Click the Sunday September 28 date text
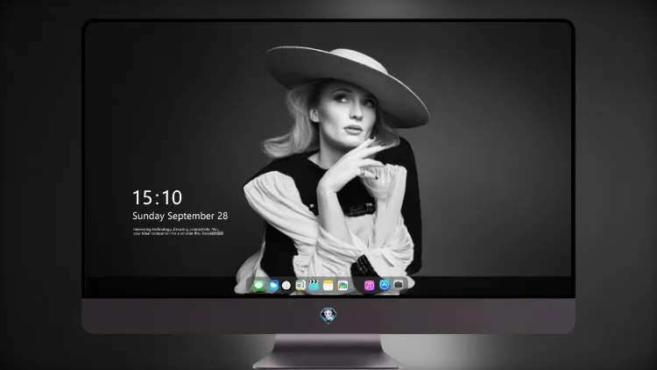Screen dimensions: 657x370 pyautogui.click(x=180, y=216)
